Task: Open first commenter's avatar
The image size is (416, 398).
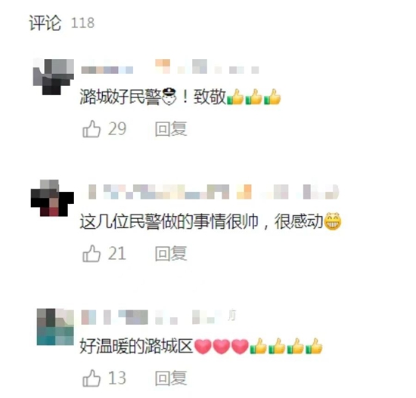Action: [53, 77]
